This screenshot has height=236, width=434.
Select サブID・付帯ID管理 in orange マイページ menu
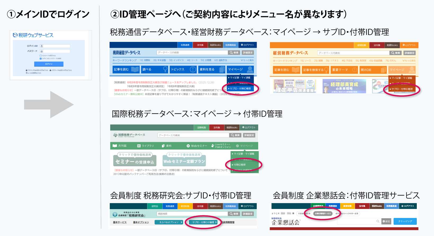402,89
